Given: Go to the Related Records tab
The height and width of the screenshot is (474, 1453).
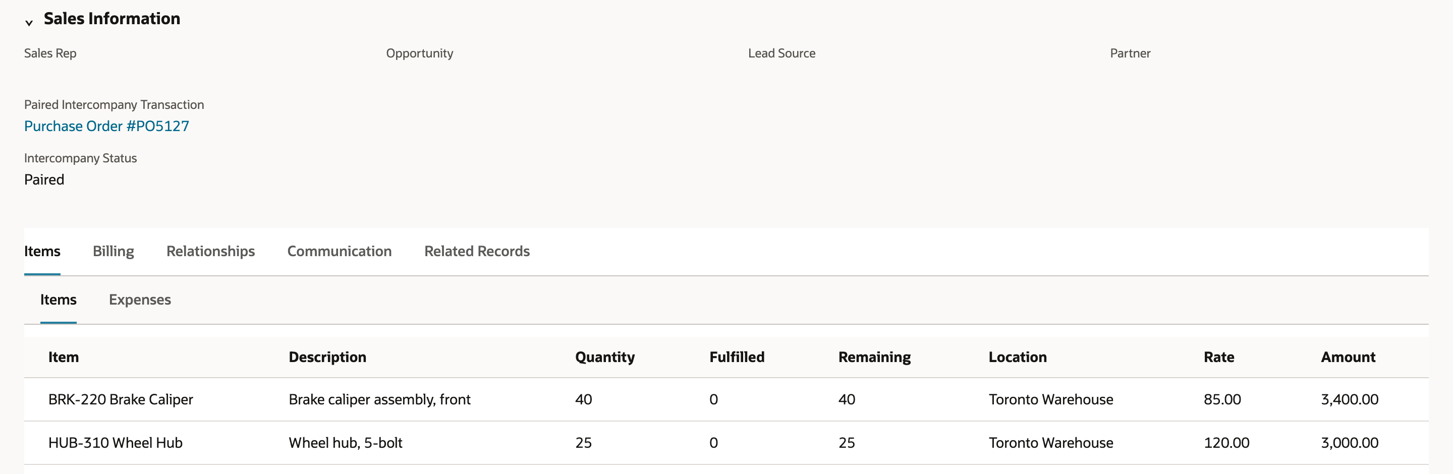Looking at the screenshot, I should (x=477, y=251).
